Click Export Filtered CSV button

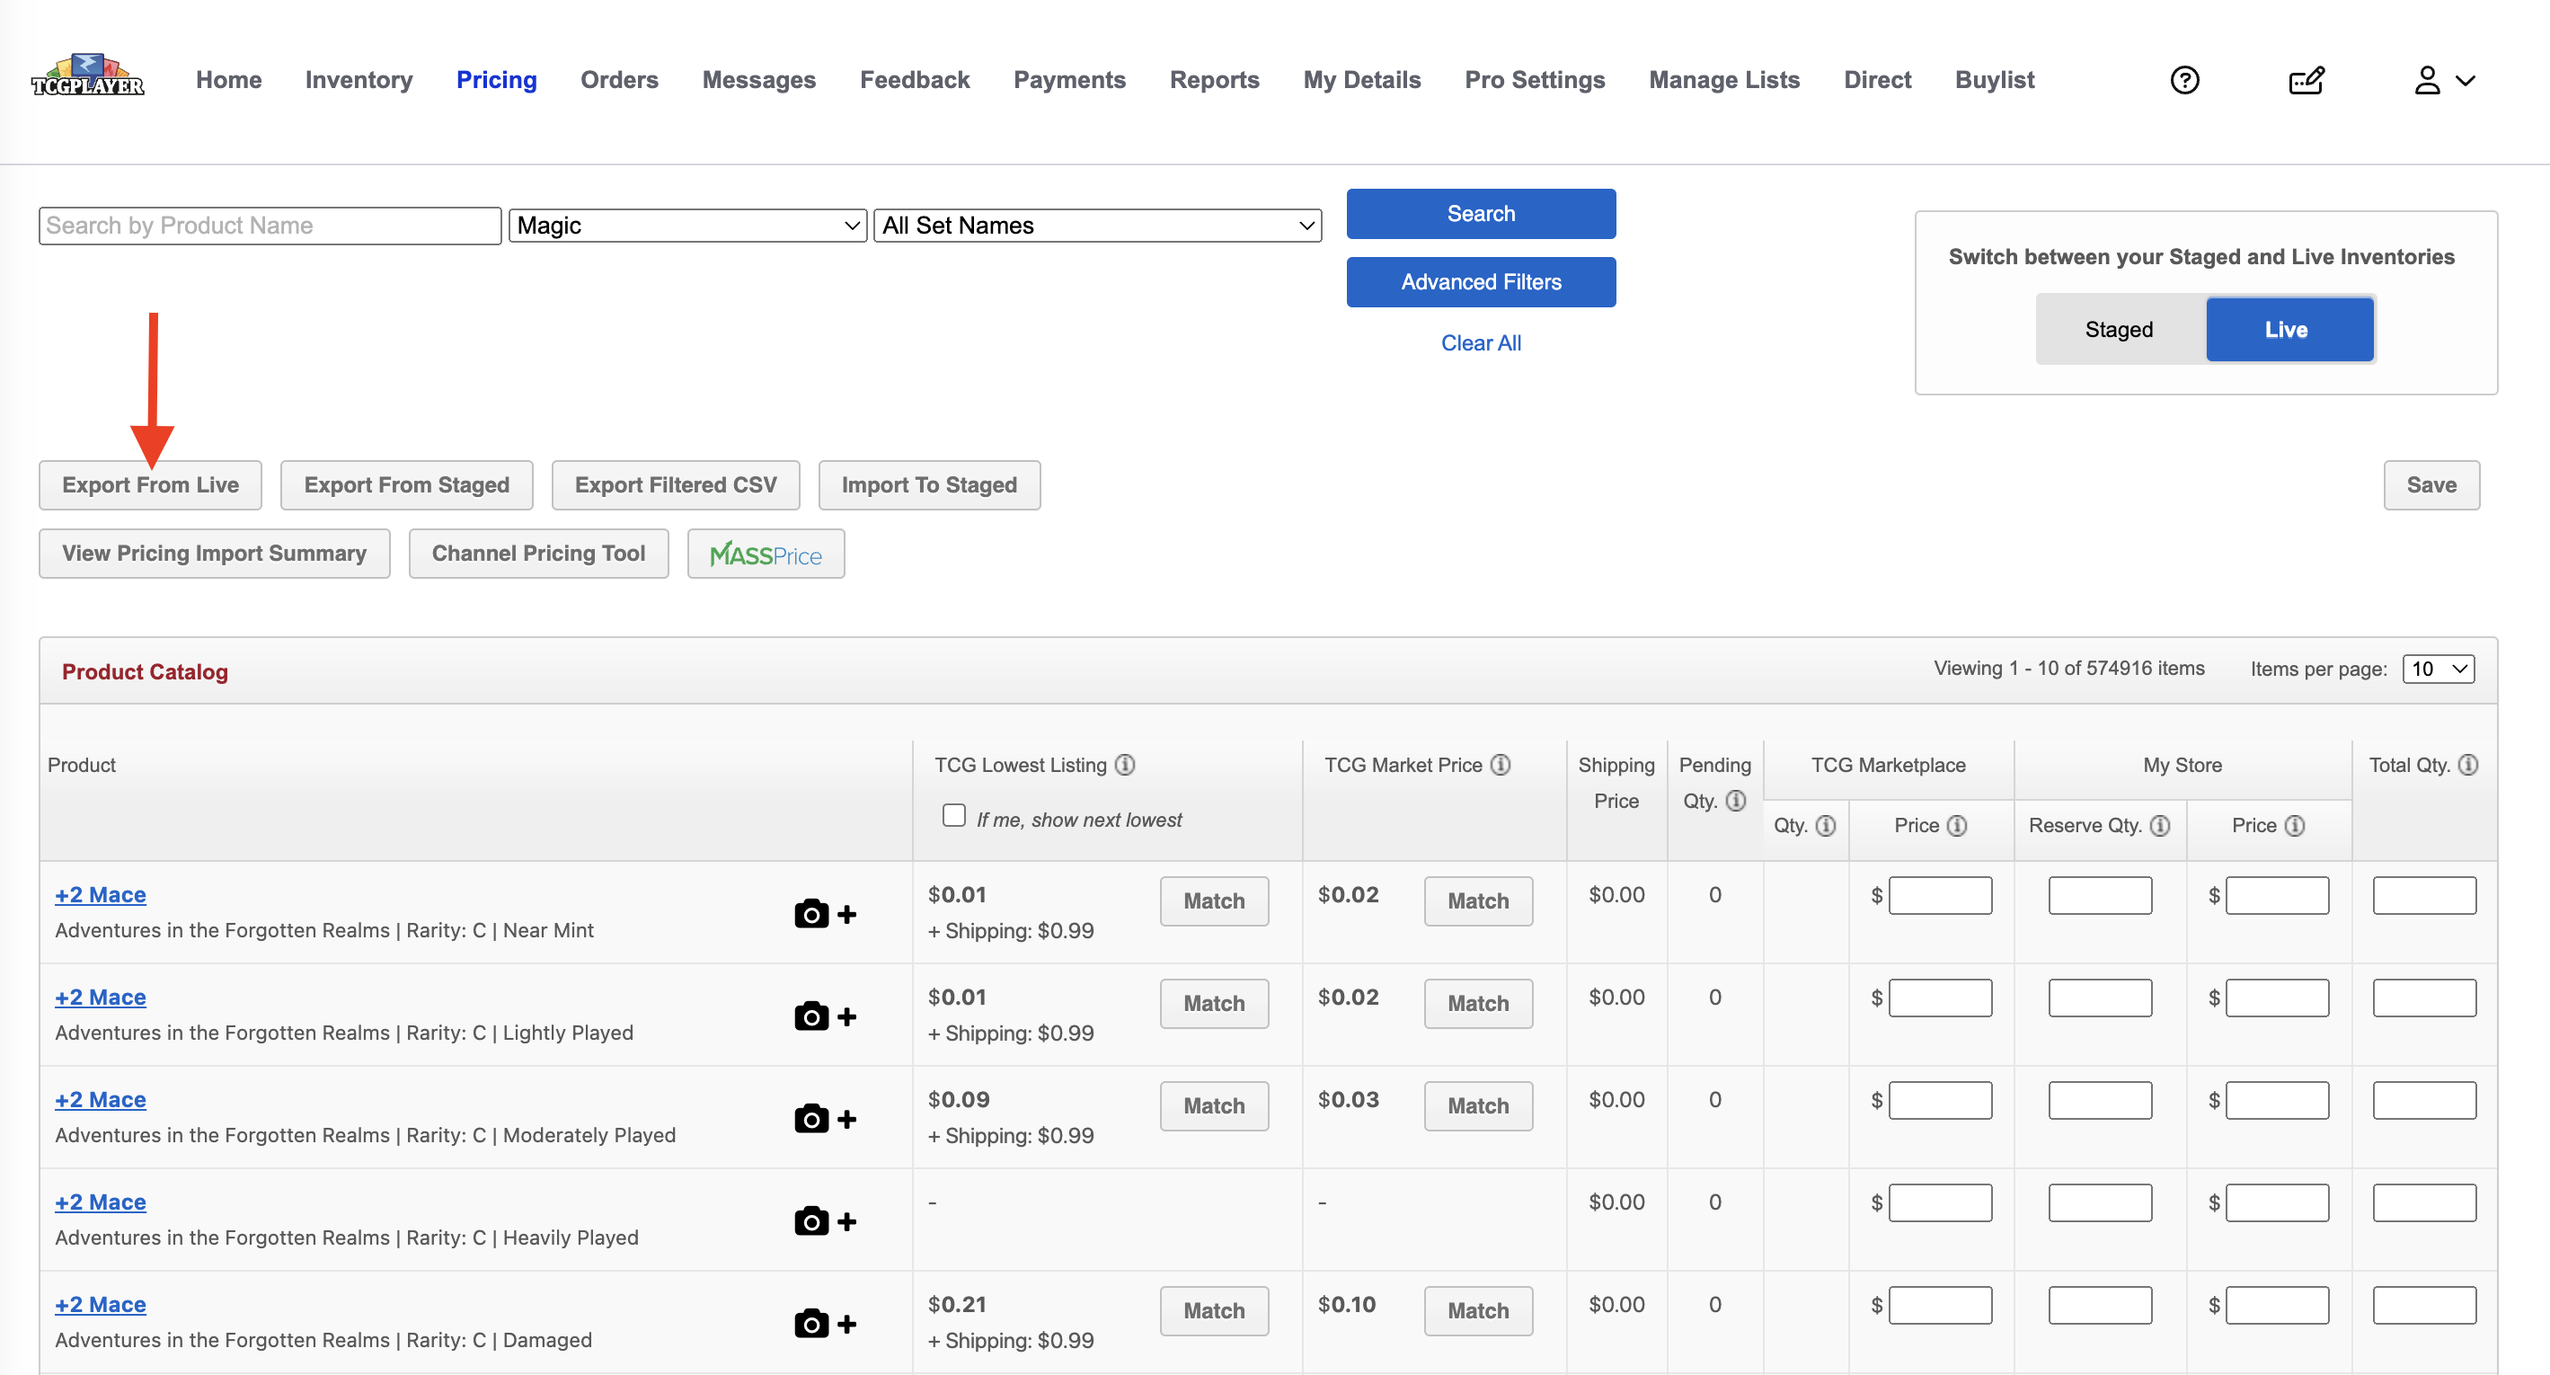pos(676,485)
